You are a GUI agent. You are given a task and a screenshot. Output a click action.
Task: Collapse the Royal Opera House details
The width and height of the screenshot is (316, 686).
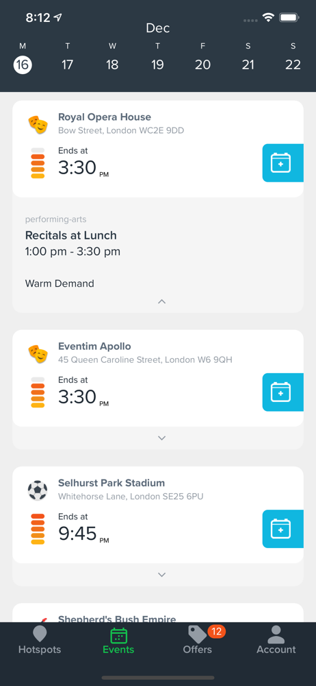(162, 301)
